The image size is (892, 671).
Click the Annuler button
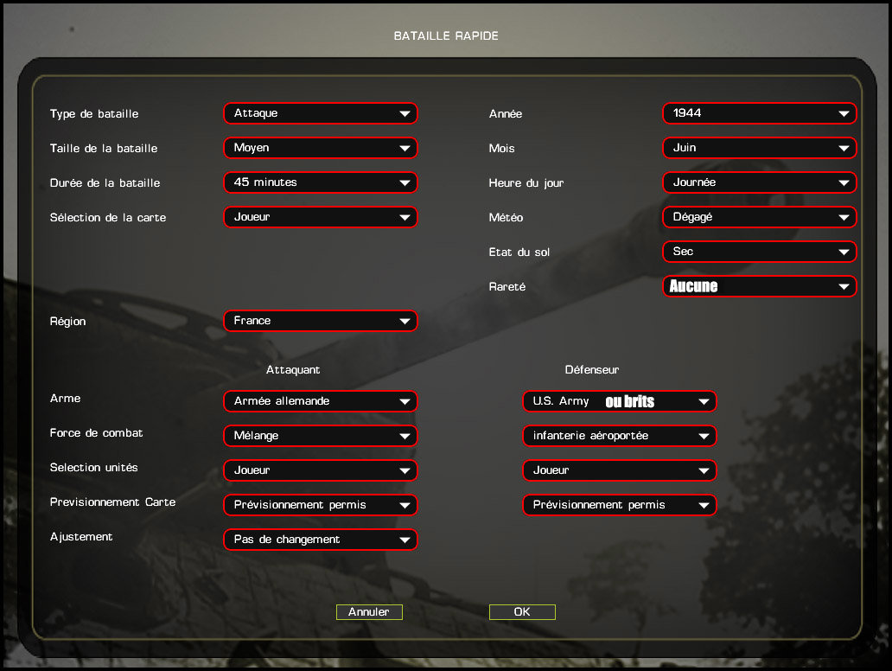[x=369, y=612]
